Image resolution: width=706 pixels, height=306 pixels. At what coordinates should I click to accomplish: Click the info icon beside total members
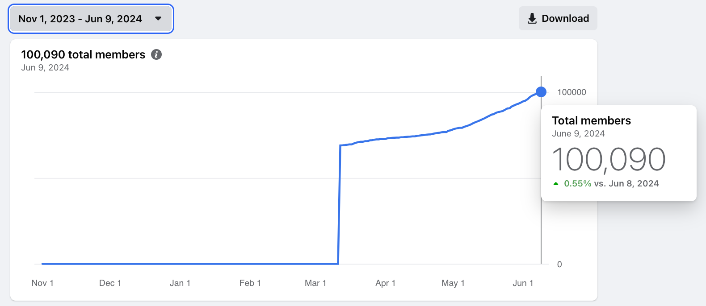click(x=156, y=54)
